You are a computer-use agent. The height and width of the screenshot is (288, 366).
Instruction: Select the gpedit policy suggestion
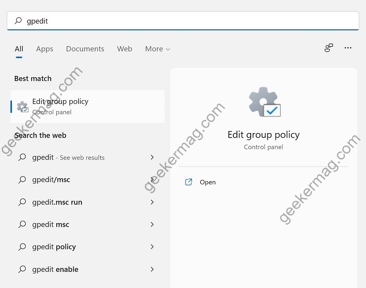pyautogui.click(x=86, y=247)
